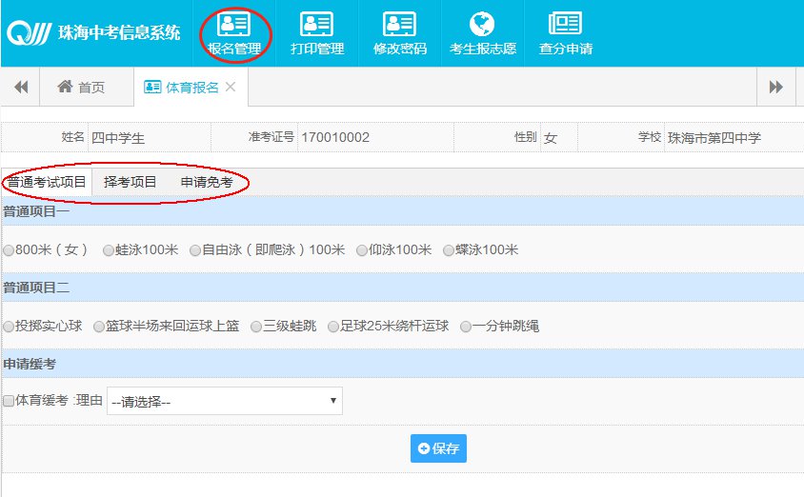Go to the 首页 home tab

(81, 88)
